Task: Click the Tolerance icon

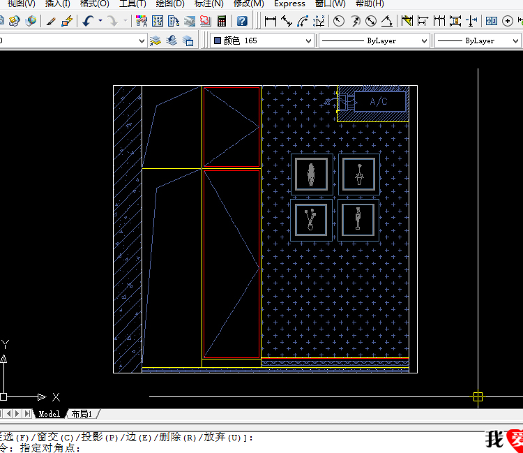Action: [492, 21]
